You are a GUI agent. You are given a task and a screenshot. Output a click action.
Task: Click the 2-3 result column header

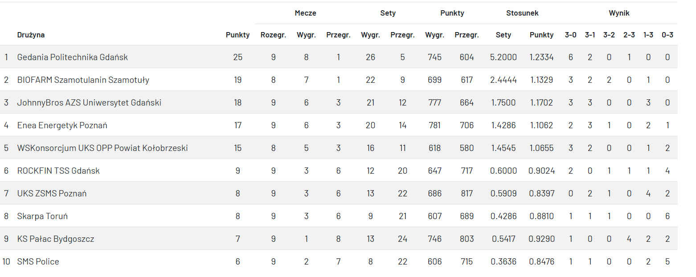tap(629, 35)
